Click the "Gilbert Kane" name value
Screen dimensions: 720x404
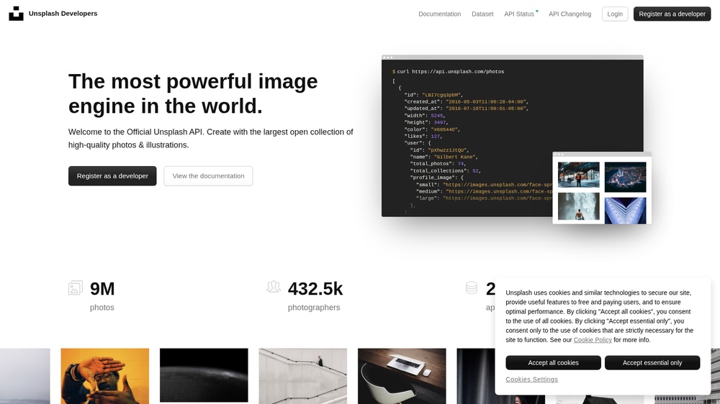[456, 157]
